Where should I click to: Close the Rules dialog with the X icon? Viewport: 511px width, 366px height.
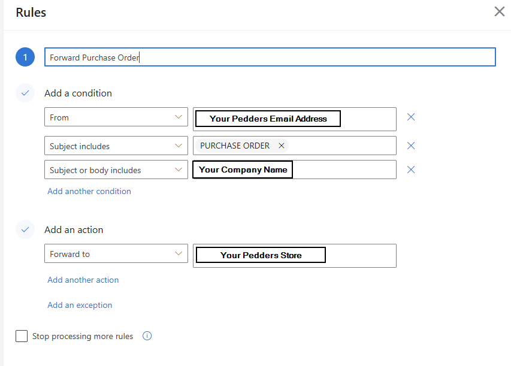(499, 11)
